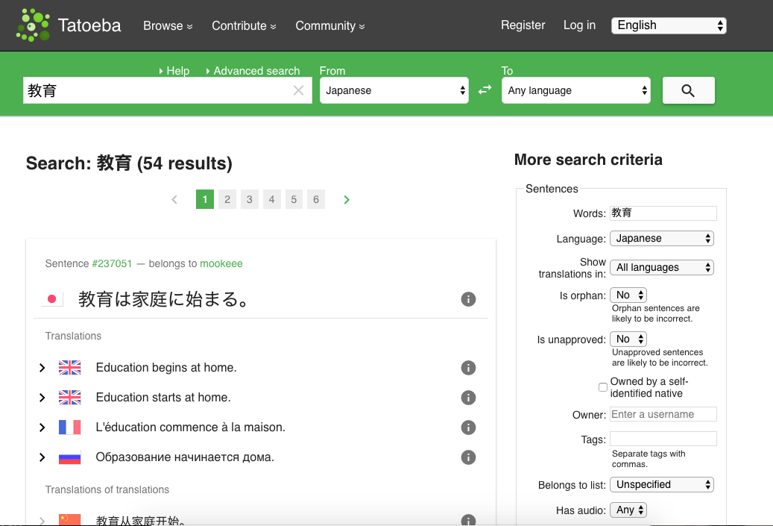Click the 'Log in' link
This screenshot has height=526, width=773.
[579, 25]
